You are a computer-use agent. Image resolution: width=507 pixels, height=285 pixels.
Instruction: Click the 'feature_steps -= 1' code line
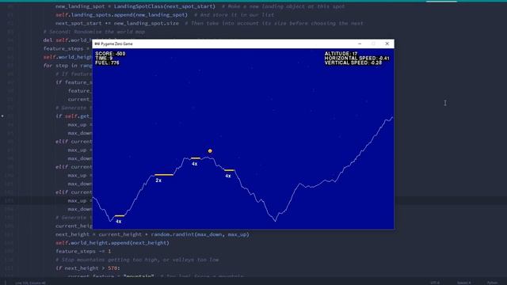pos(83,251)
